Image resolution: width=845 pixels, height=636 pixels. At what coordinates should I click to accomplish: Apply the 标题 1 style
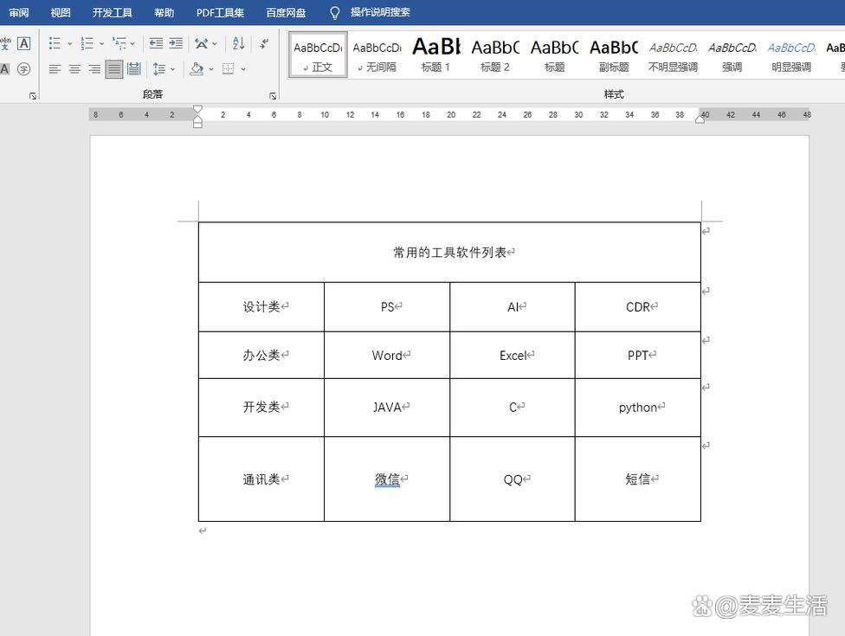[436, 55]
